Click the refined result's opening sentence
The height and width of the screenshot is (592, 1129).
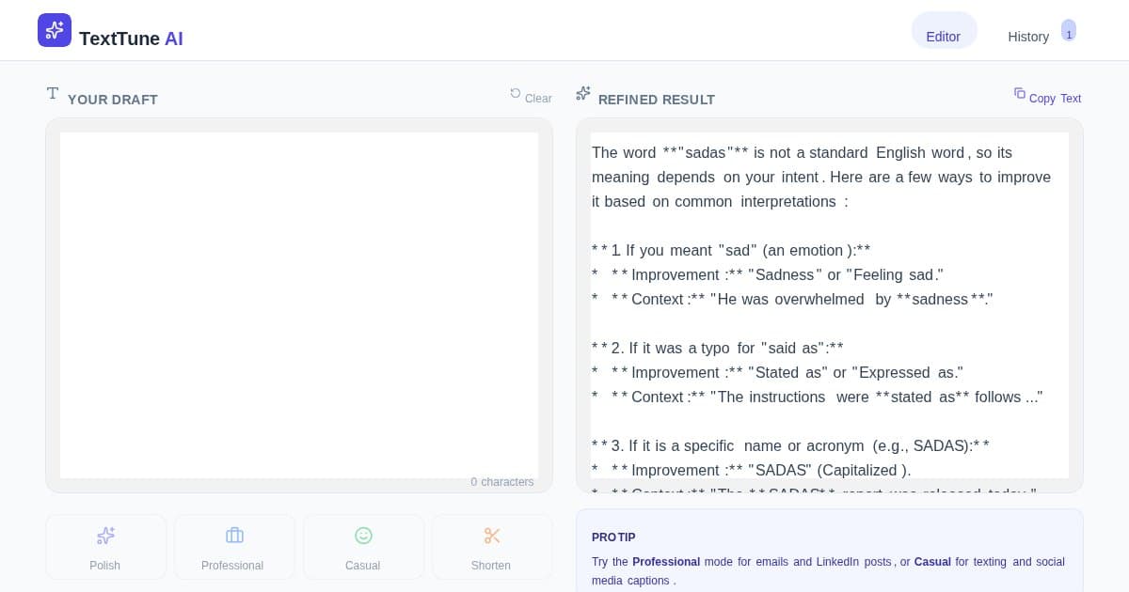[x=821, y=177]
